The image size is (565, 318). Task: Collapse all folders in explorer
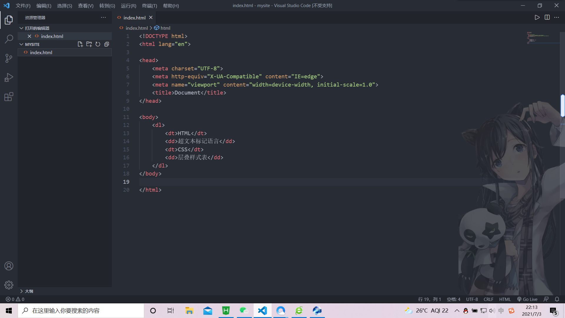[107, 44]
